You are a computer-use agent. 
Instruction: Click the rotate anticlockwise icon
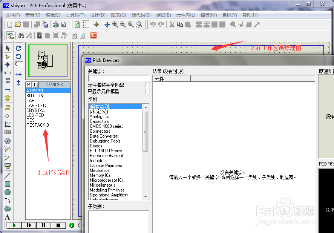point(18,57)
